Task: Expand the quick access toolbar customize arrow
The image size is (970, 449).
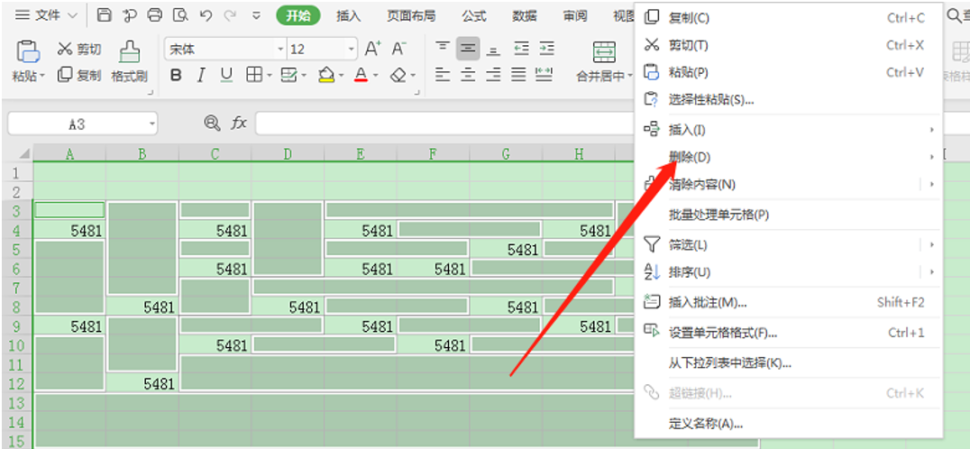Action: pos(257,15)
